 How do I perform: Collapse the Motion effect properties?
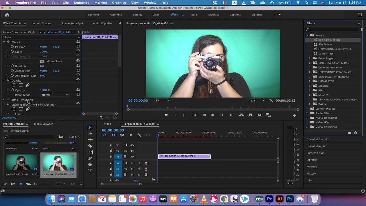click(x=4, y=42)
